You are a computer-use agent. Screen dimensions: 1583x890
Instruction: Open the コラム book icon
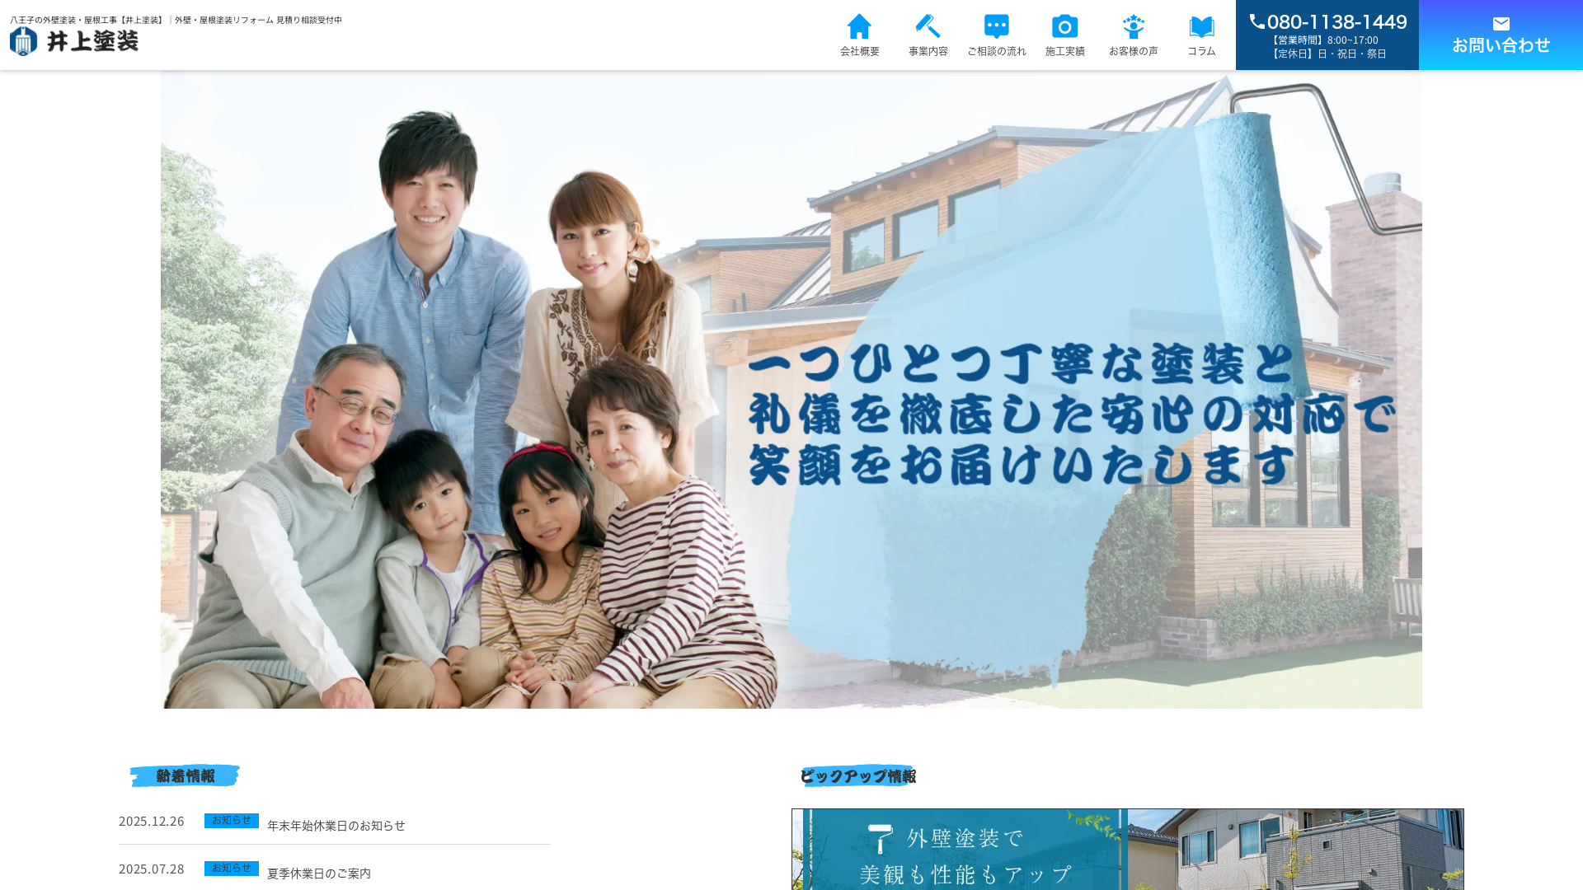(x=1201, y=25)
